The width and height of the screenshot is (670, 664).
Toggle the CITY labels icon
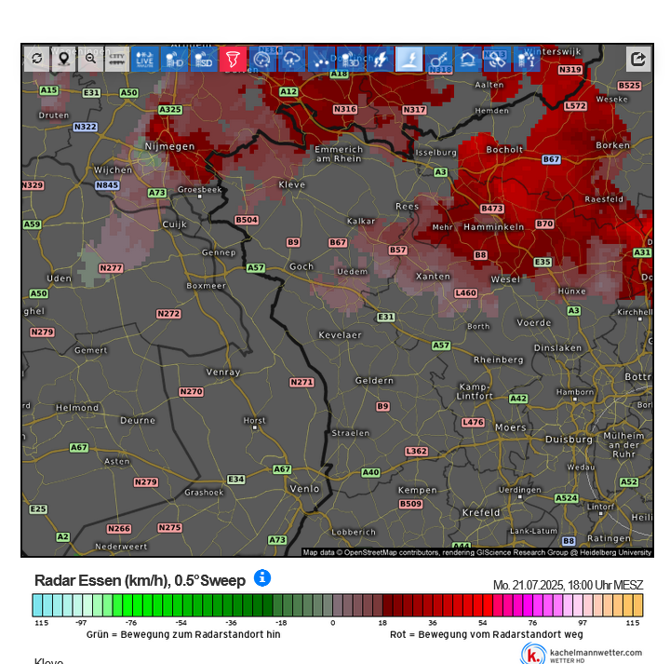pos(117,59)
